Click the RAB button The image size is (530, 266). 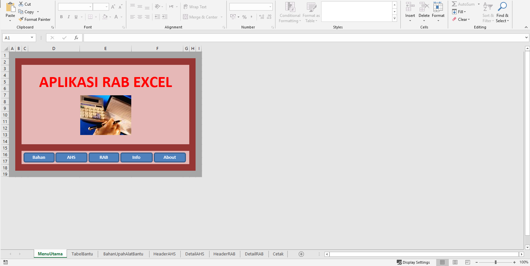pos(104,157)
